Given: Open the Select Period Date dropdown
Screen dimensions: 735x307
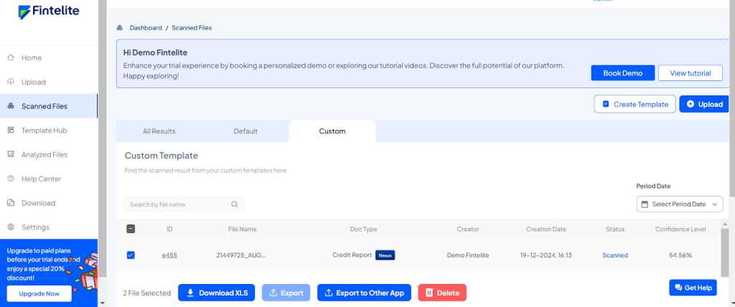Looking at the screenshot, I should 679,204.
